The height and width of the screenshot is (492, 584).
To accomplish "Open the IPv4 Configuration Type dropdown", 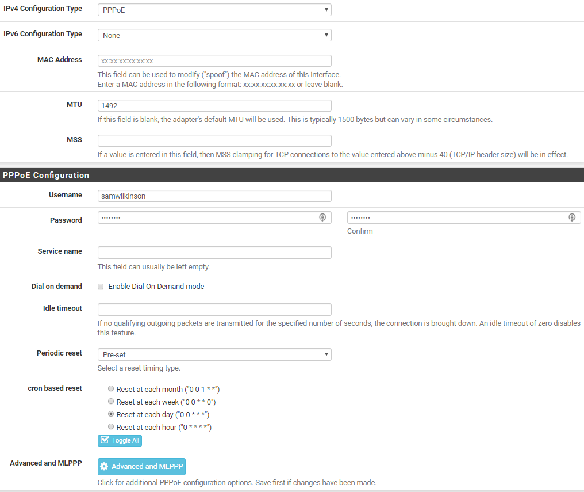I will tap(214, 10).
